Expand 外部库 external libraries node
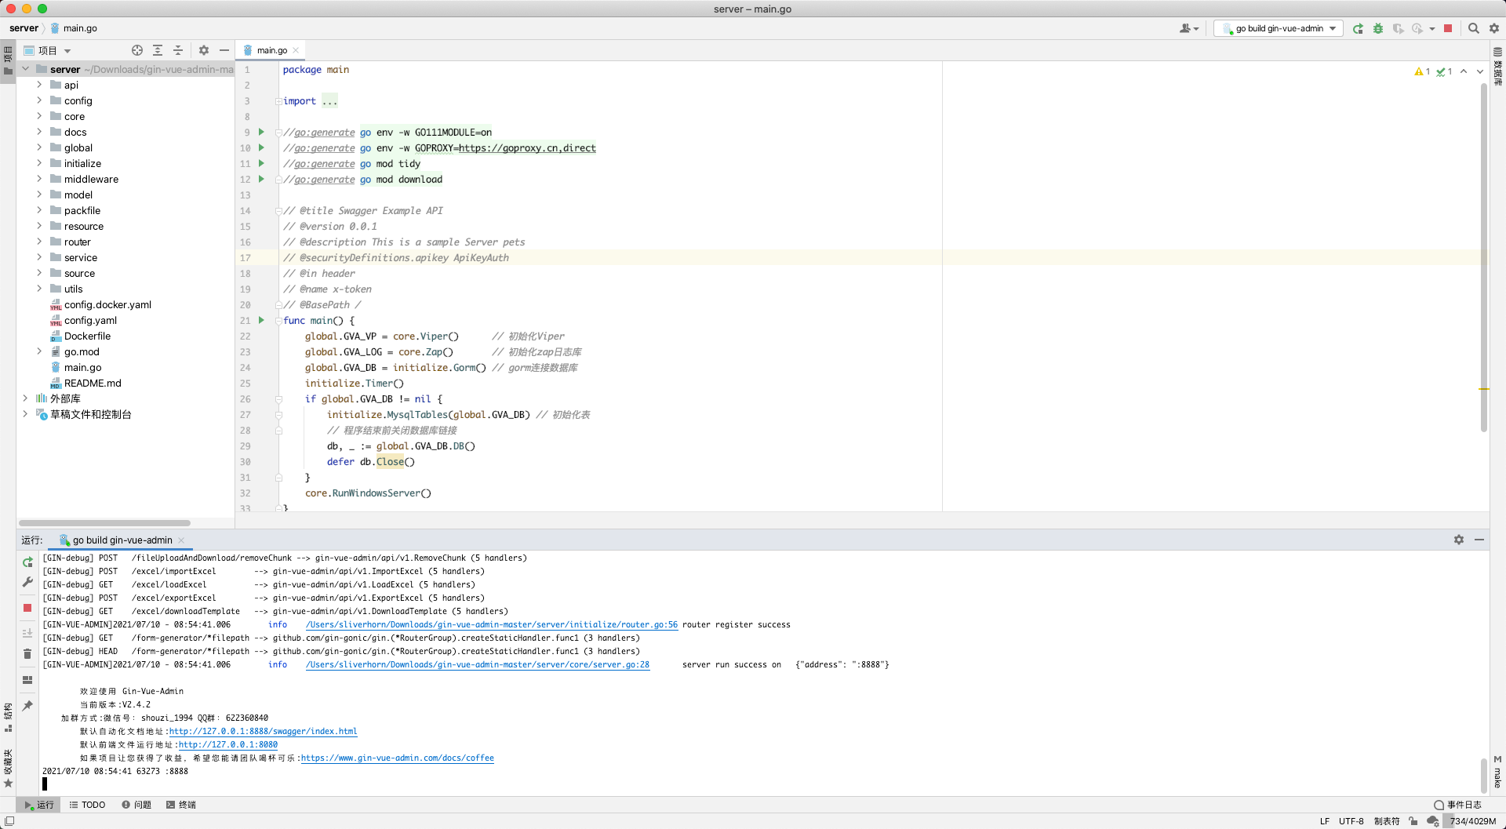The width and height of the screenshot is (1506, 829). coord(25,398)
